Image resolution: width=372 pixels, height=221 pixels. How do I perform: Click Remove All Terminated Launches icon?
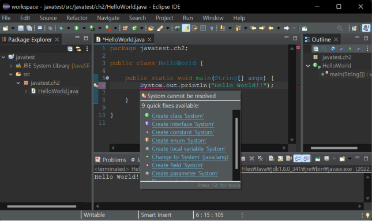(x=260, y=158)
